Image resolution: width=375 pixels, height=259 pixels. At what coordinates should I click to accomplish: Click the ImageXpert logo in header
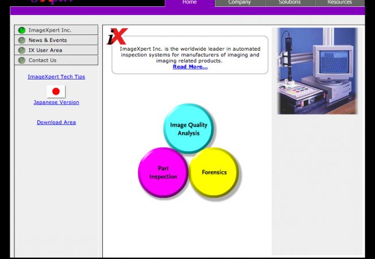tap(52, 1)
